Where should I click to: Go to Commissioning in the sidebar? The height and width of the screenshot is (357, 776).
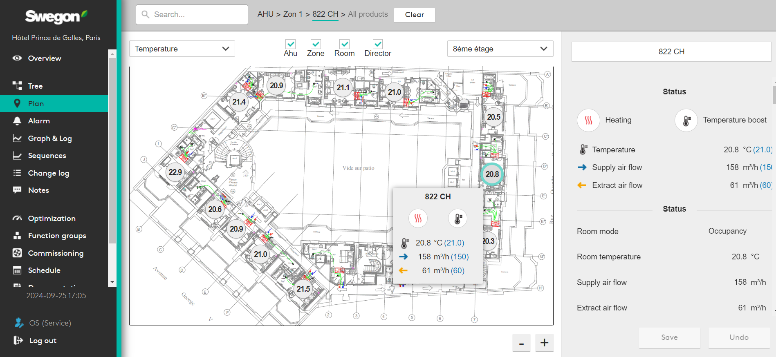click(x=56, y=253)
